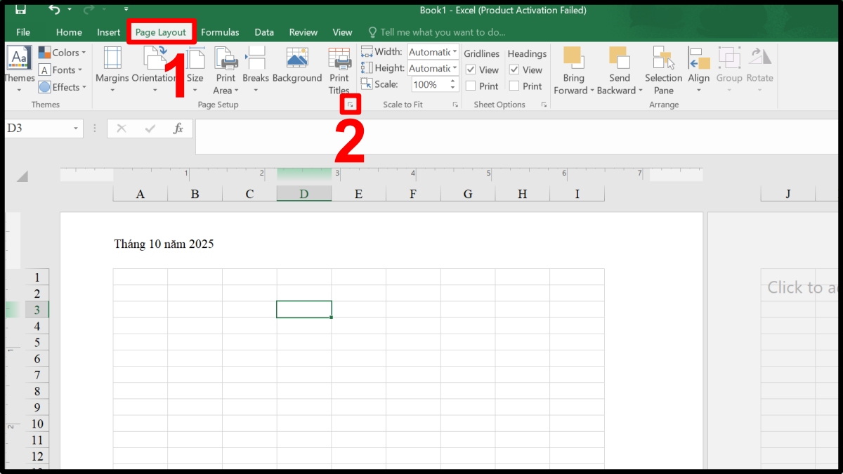Open the Review ribbon tab
Viewport: 843px width, 474px height.
tap(303, 32)
